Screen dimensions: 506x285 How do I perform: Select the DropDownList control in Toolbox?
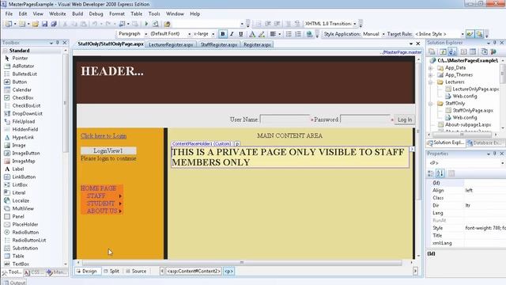27,114
